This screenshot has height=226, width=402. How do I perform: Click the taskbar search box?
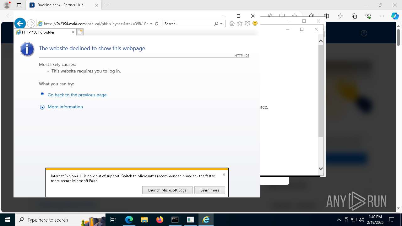point(60,220)
